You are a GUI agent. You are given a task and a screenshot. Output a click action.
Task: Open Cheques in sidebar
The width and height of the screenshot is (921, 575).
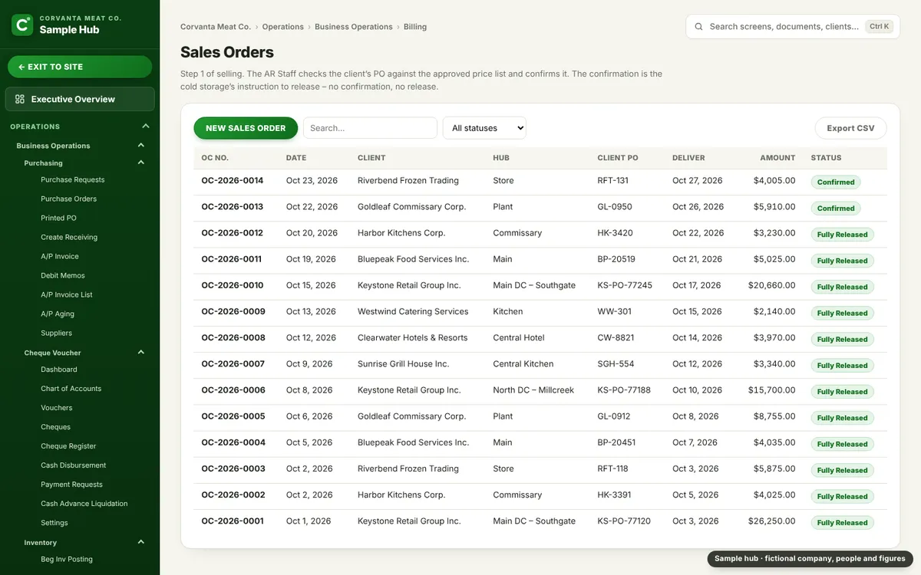coord(55,427)
